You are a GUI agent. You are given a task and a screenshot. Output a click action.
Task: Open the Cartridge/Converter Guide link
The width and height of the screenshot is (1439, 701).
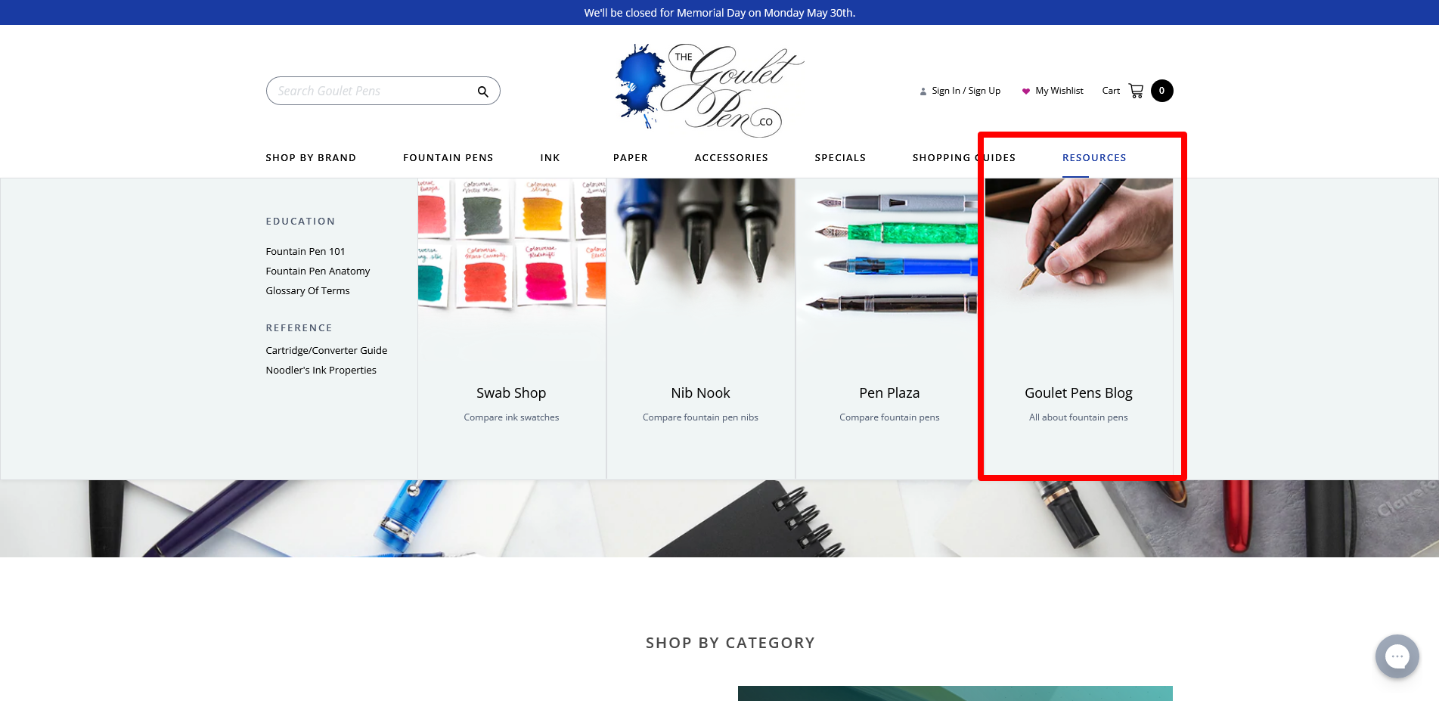(x=327, y=351)
